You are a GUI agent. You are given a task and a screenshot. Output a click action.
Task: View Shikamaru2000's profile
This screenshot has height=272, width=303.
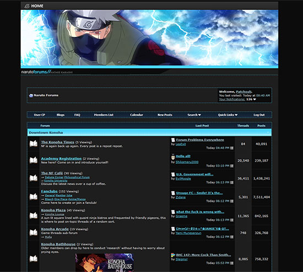click(187, 162)
